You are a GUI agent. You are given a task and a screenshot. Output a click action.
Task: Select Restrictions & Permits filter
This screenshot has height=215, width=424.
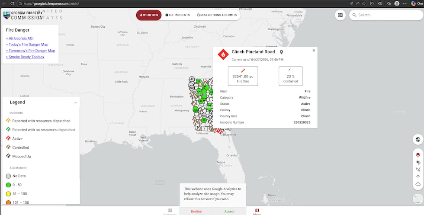click(x=216, y=15)
